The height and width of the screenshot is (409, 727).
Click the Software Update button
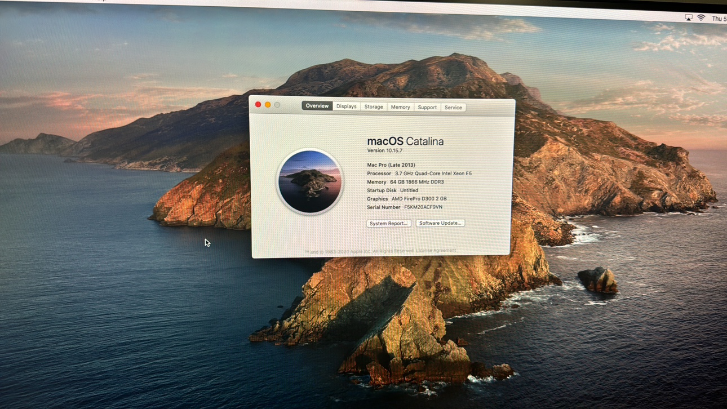[x=440, y=223]
